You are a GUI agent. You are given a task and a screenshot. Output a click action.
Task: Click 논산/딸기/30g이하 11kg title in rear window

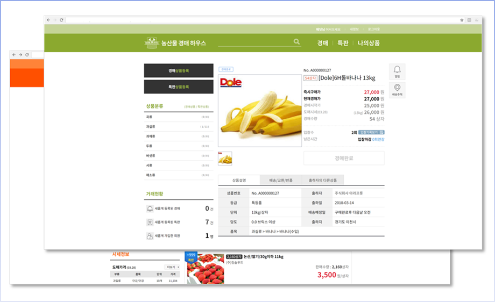coord(264,257)
